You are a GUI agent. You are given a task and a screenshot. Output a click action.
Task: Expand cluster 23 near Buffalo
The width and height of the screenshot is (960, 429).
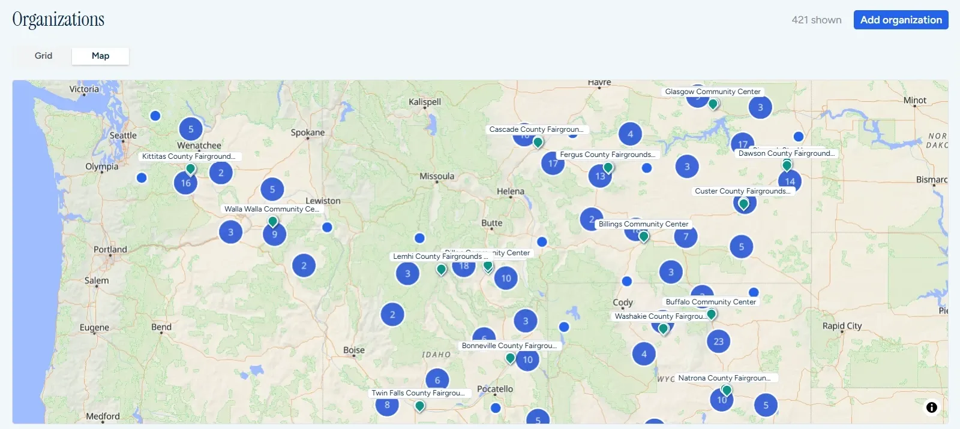click(x=719, y=342)
